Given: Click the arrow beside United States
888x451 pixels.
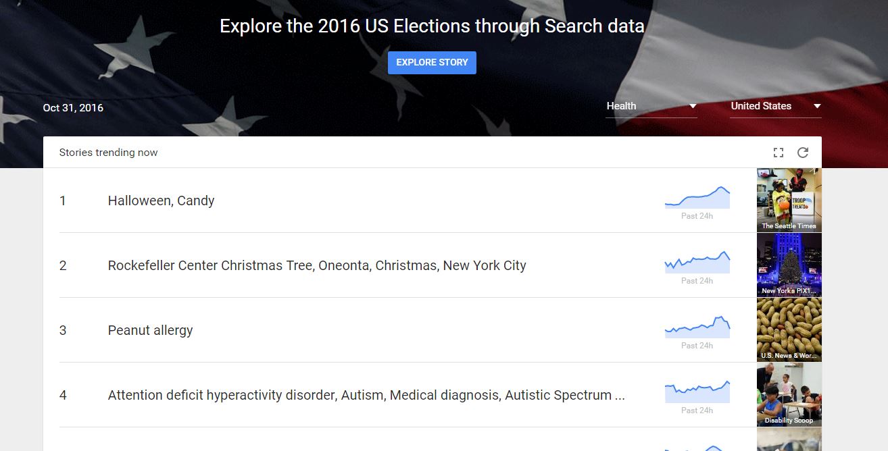Looking at the screenshot, I should [x=817, y=106].
